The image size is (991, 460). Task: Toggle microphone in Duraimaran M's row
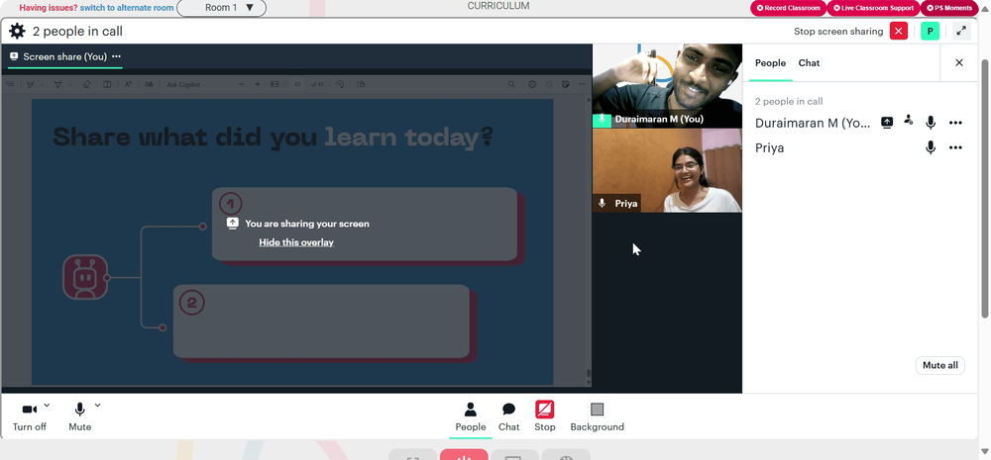coord(931,123)
